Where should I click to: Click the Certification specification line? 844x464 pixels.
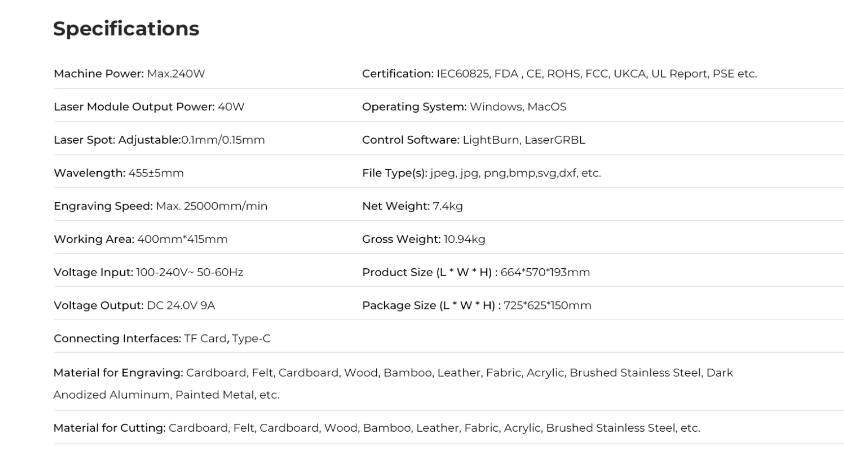560,74
